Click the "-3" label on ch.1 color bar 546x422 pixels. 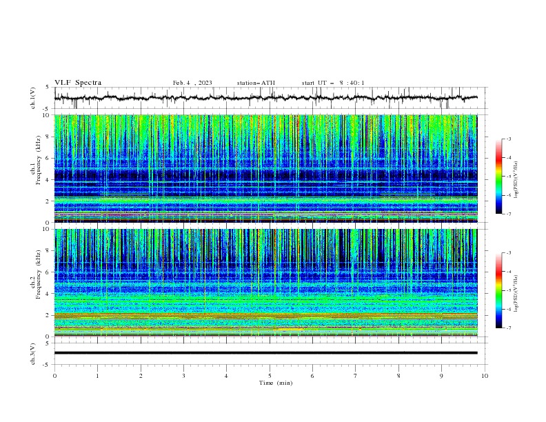(x=508, y=139)
